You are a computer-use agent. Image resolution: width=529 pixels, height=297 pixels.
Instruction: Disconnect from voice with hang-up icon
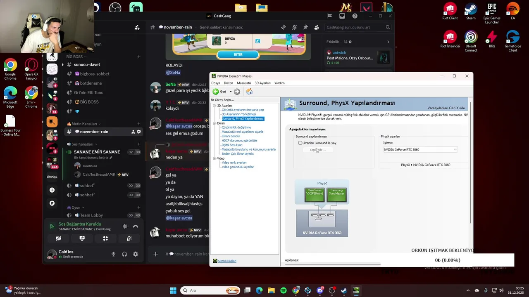[136, 226]
